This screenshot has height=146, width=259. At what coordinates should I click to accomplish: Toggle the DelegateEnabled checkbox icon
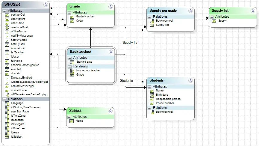(x=7, y=78)
